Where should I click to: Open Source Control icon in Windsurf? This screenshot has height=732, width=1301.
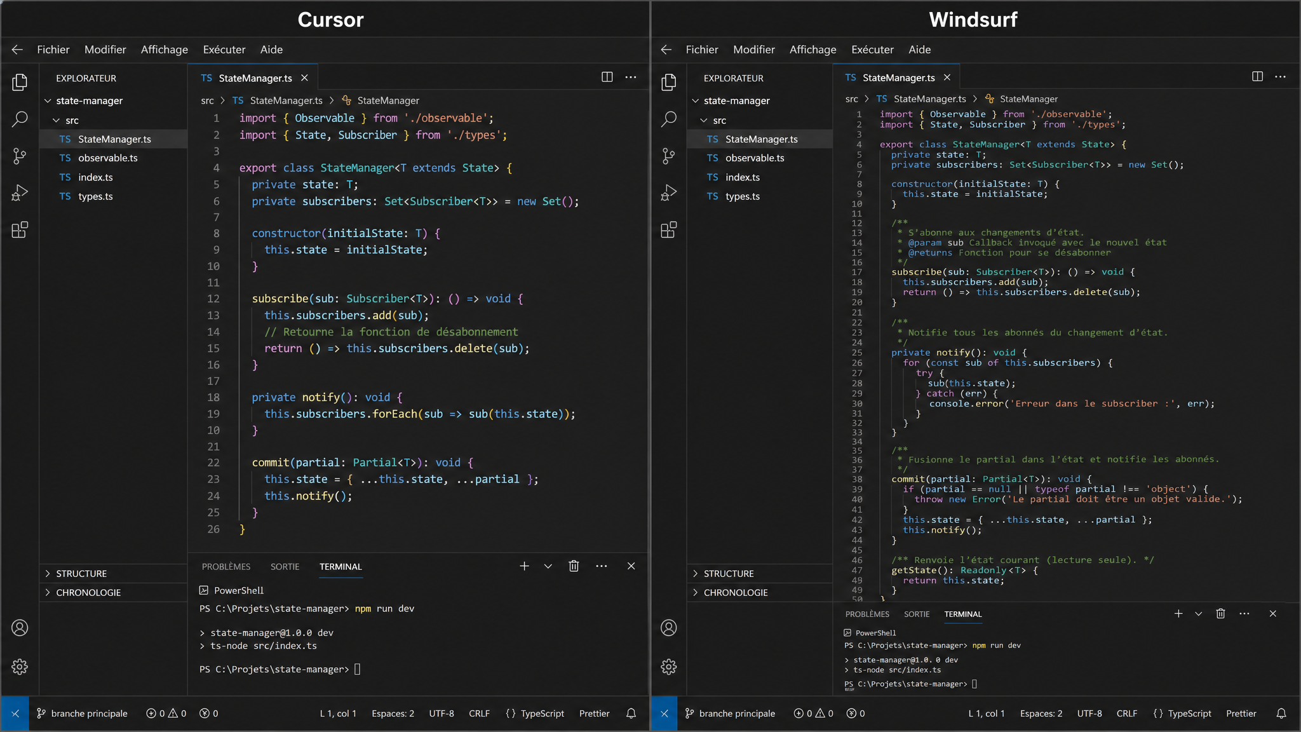click(x=668, y=156)
